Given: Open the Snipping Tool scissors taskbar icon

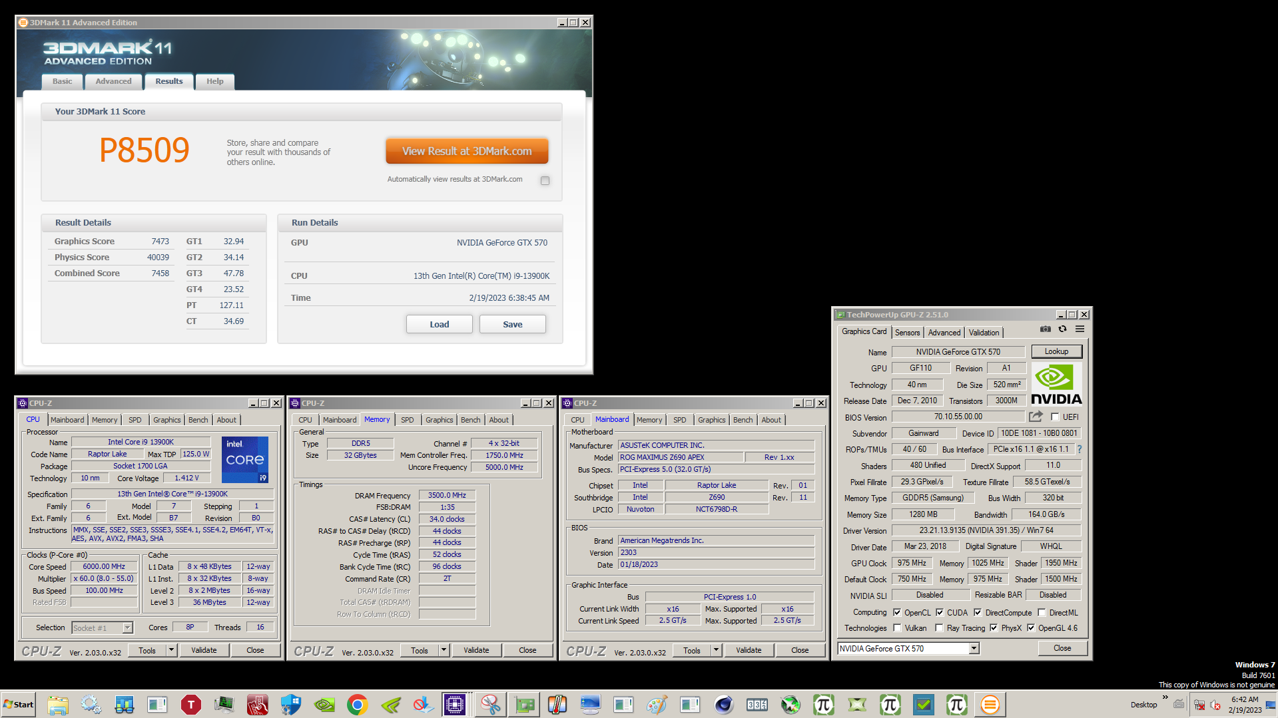Looking at the screenshot, I should click(491, 704).
